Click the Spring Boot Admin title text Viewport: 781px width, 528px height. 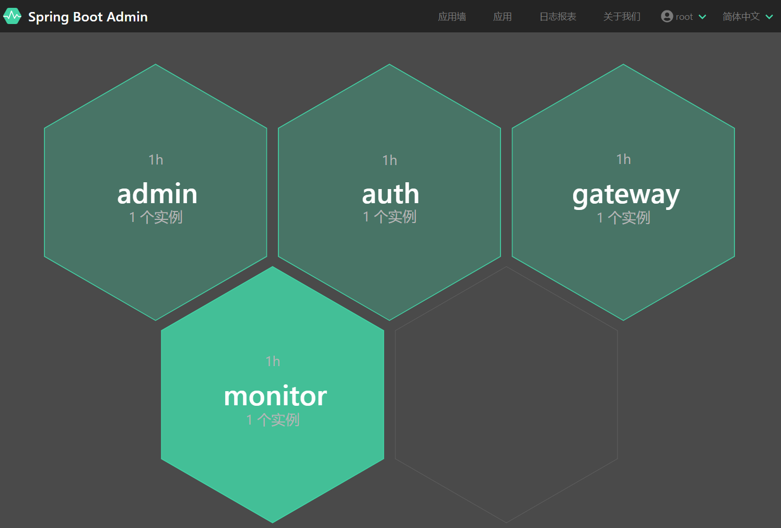coord(88,17)
